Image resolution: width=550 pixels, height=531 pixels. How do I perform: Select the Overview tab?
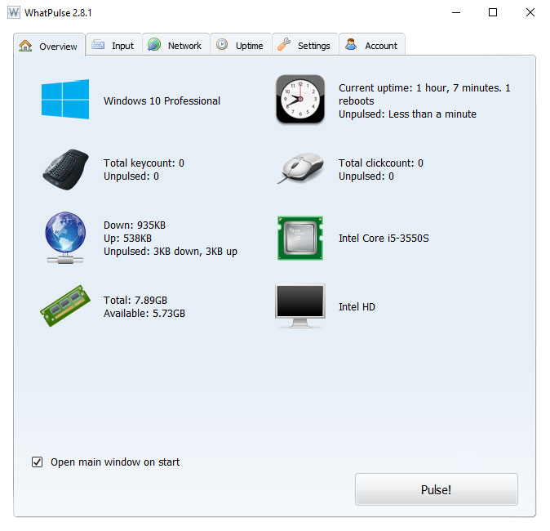click(x=50, y=46)
